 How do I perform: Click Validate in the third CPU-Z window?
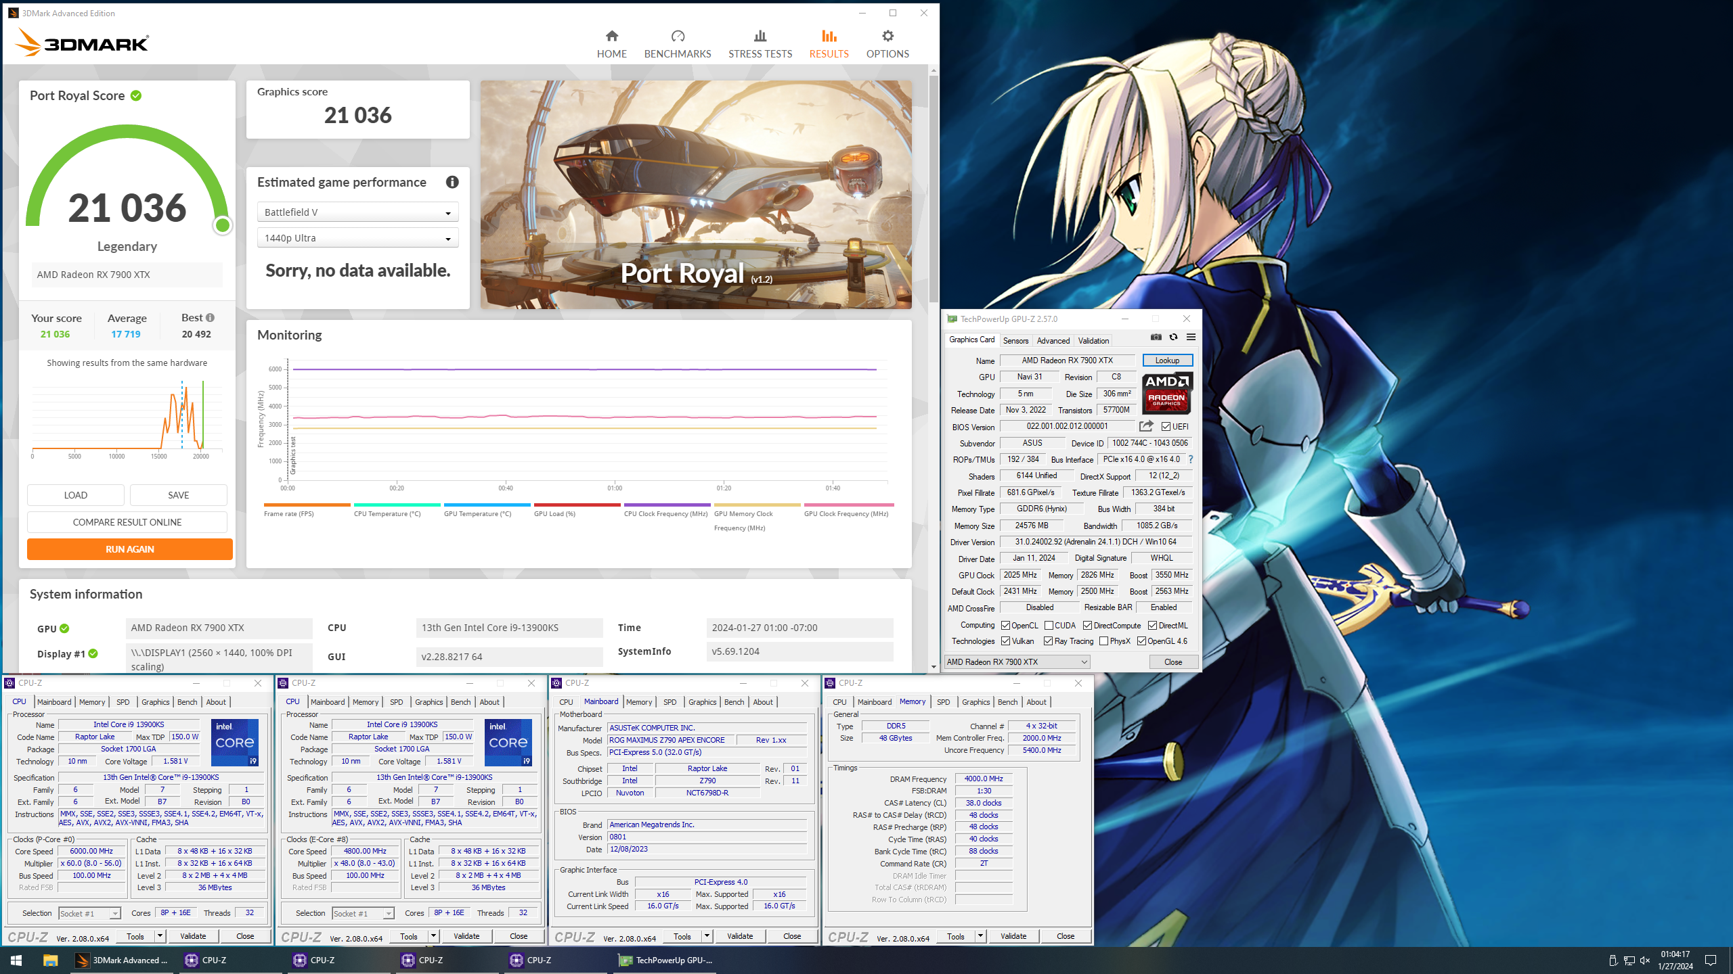click(x=740, y=936)
